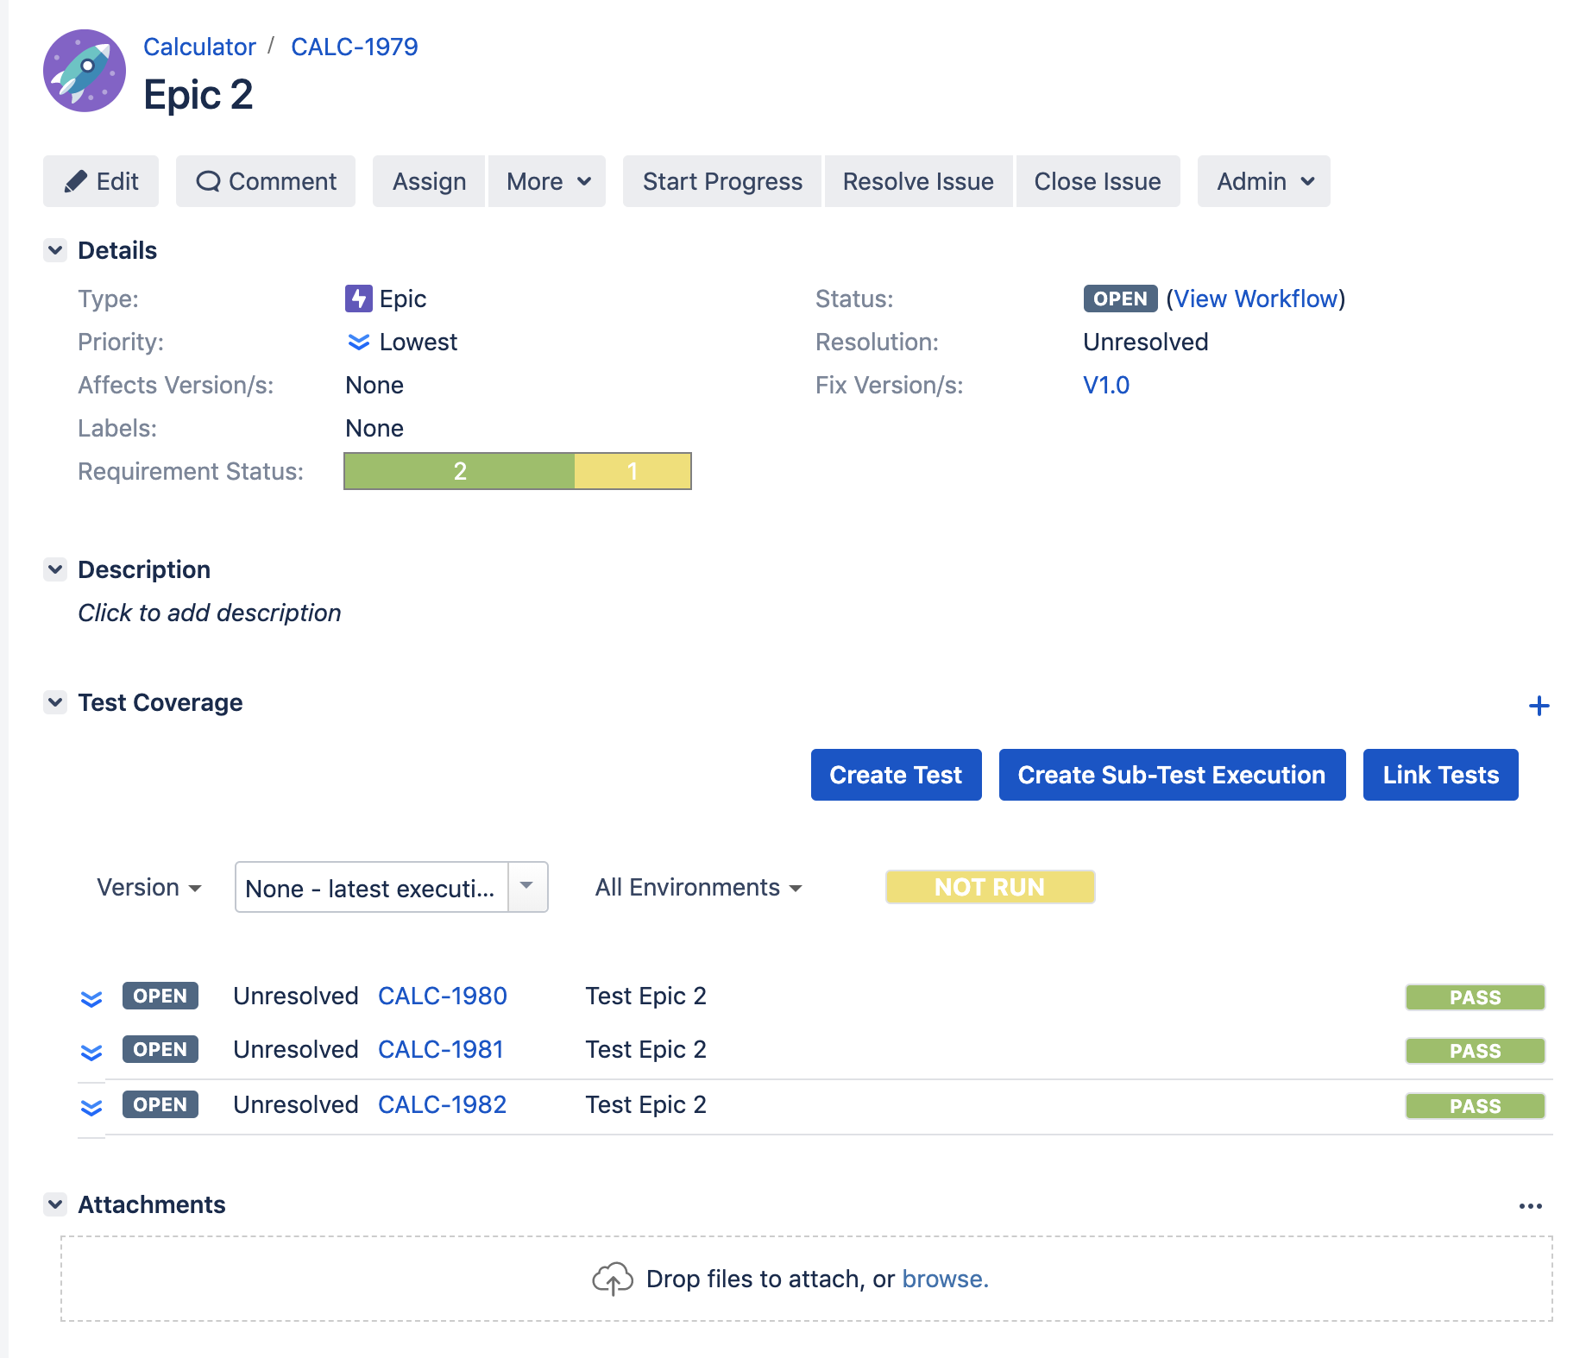Open the Admin menu

click(1262, 181)
